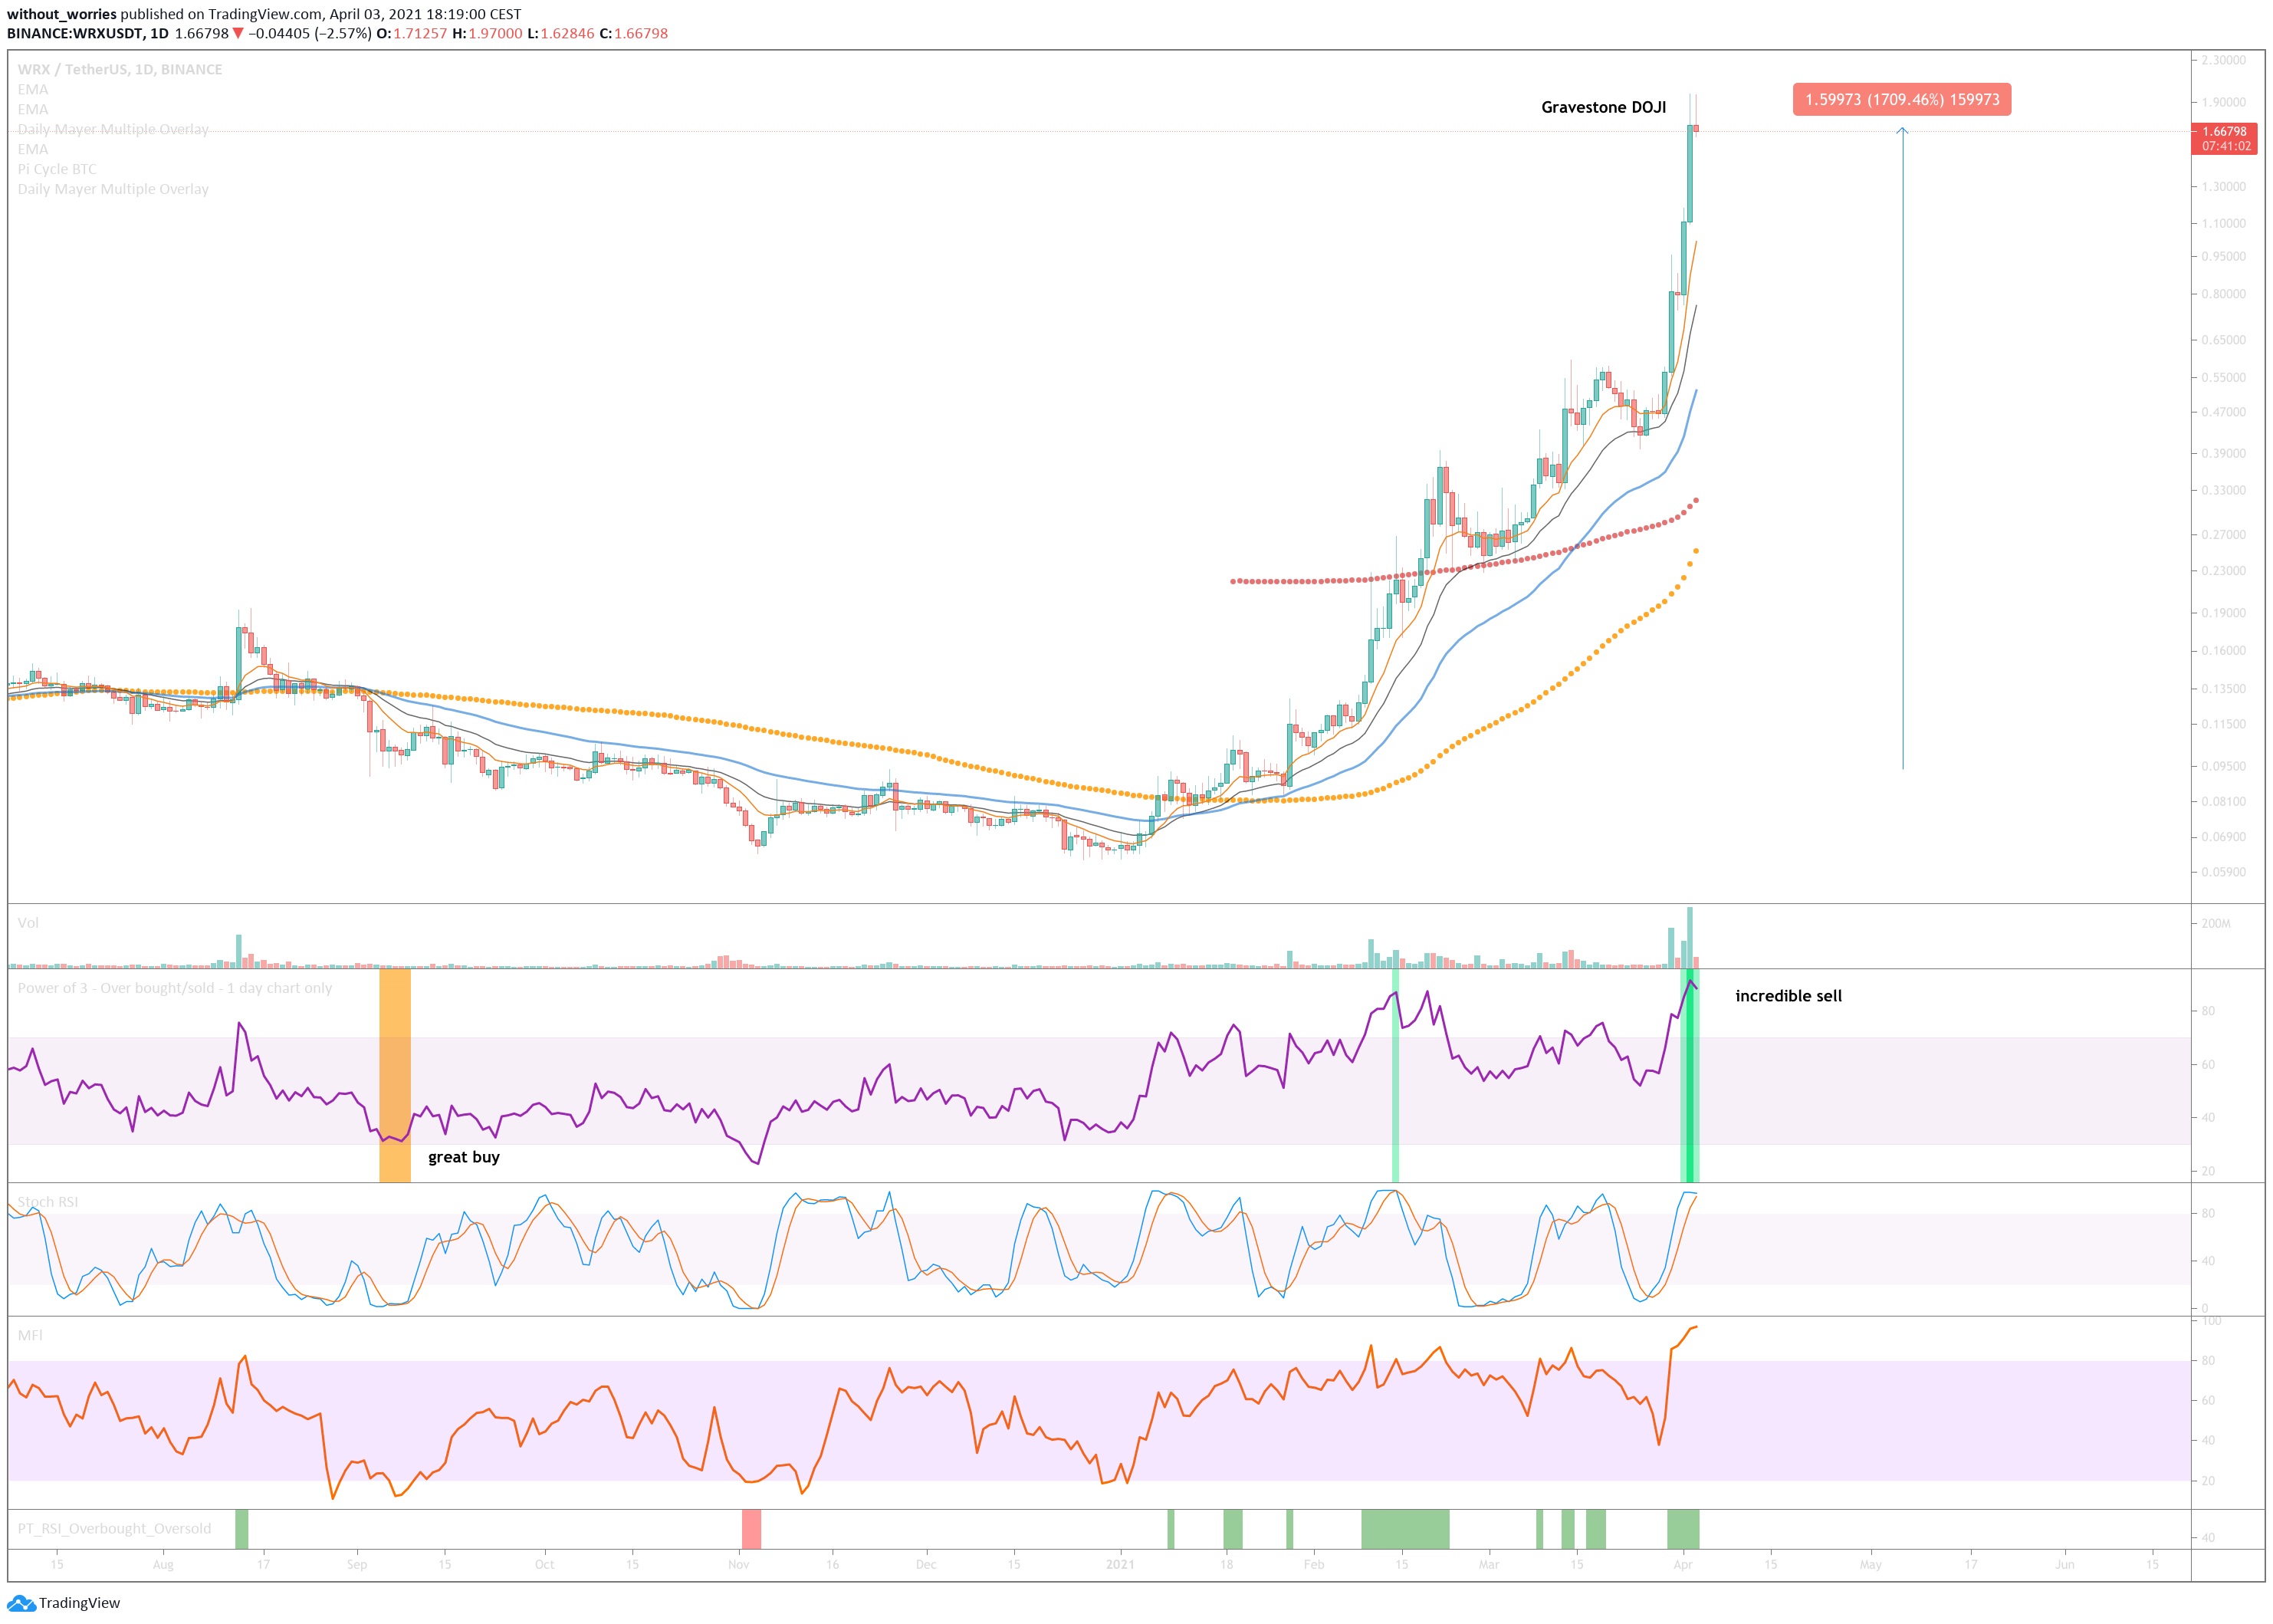Select the Vol indicator label
The width and height of the screenshot is (2273, 1624).
pyautogui.click(x=28, y=923)
